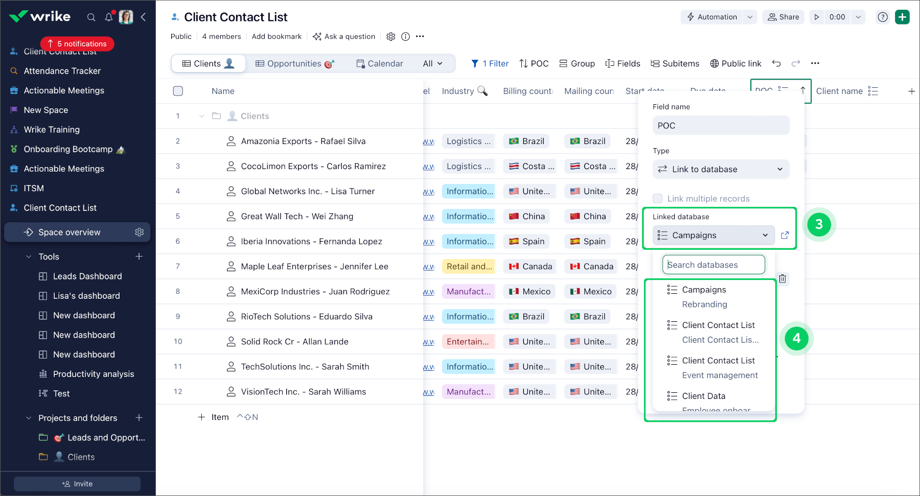
Task: Collapse the Tools section in the sidebar
Action: tap(29, 256)
